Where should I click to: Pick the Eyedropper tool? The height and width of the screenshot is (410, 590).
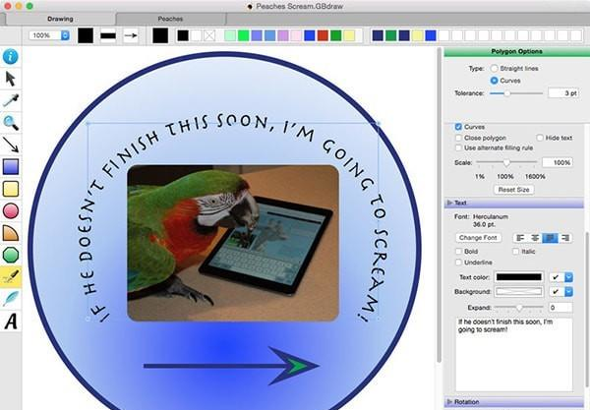[x=12, y=100]
